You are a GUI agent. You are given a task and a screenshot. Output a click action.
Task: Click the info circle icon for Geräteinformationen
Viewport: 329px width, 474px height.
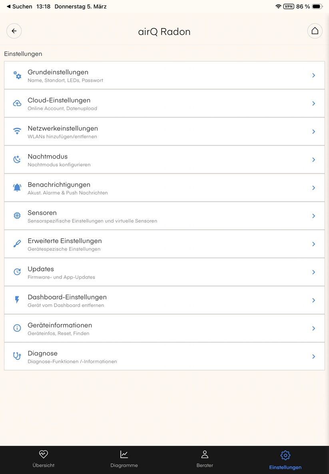click(x=17, y=328)
